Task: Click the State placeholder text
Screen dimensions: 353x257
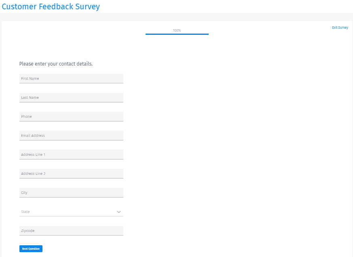Action: pos(25,212)
